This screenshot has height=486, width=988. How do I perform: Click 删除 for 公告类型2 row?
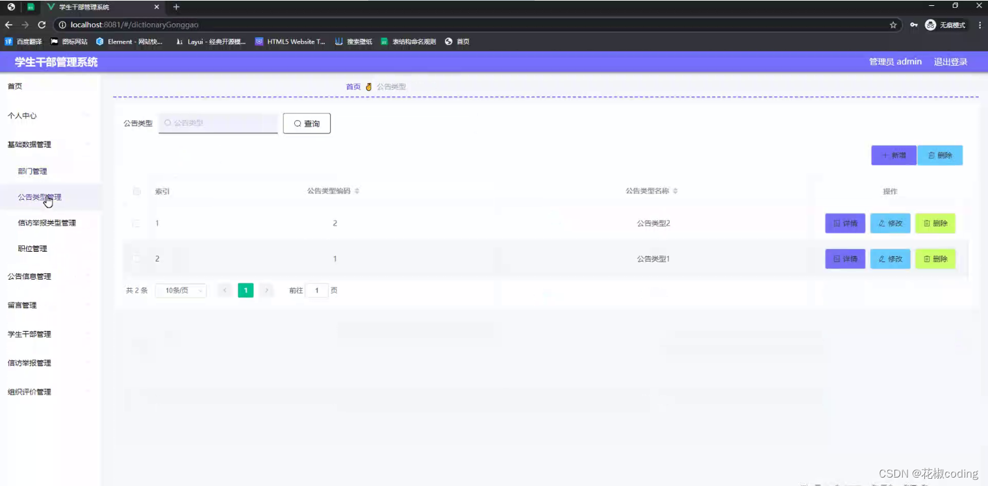point(935,223)
